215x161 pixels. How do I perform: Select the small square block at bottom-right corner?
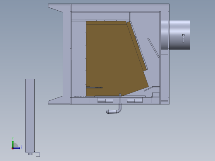156,95
